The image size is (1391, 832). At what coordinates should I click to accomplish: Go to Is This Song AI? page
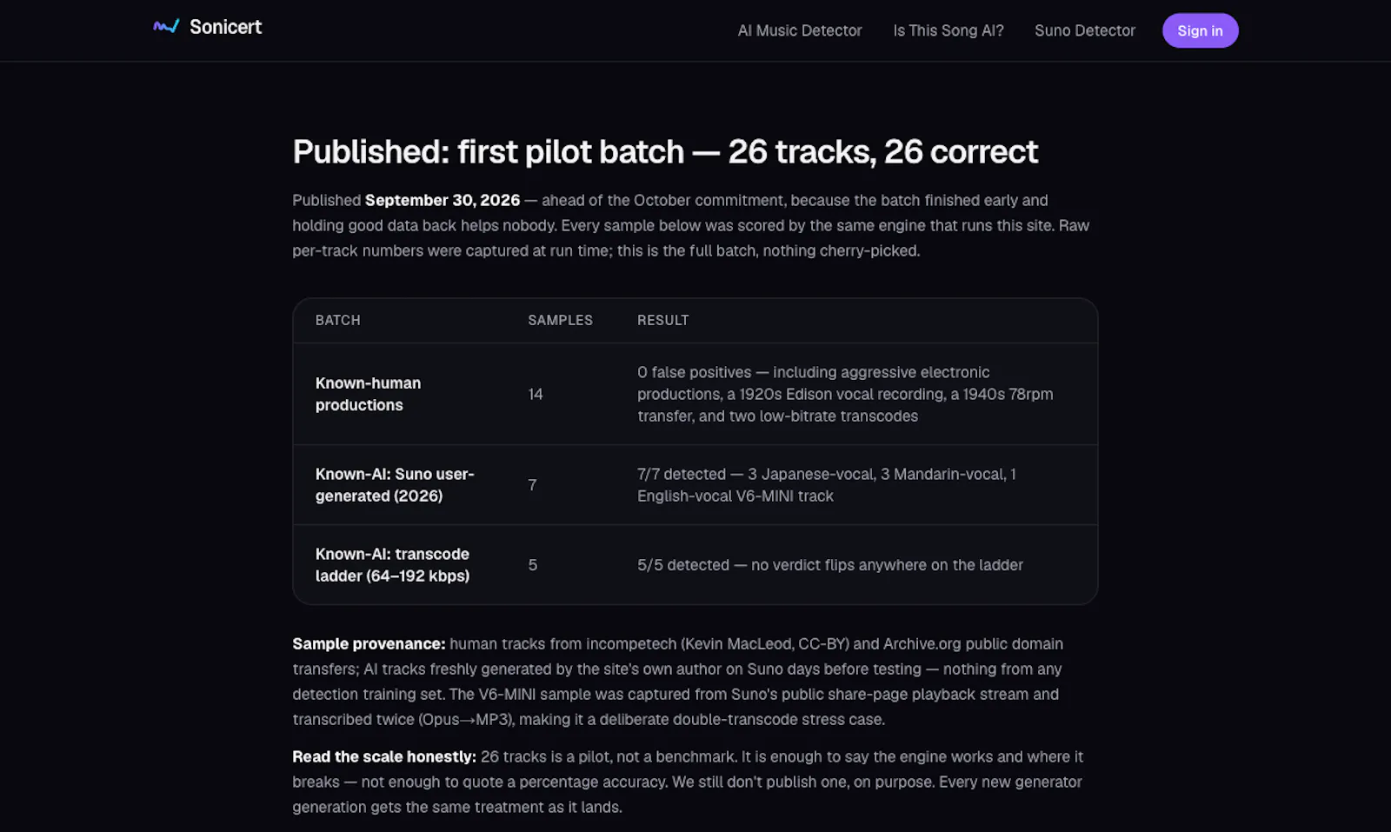(948, 30)
